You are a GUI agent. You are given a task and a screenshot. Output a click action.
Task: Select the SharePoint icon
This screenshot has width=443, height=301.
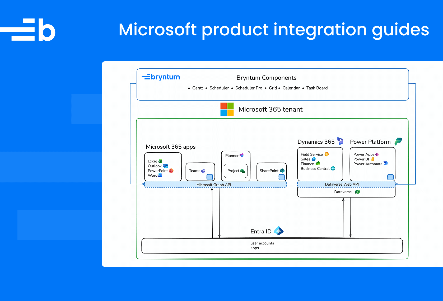(282, 171)
